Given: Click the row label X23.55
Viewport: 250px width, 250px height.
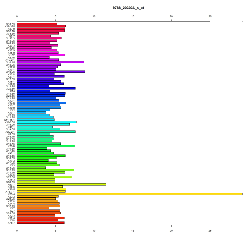Looking at the screenshot, I should pyautogui.click(x=10, y=96).
